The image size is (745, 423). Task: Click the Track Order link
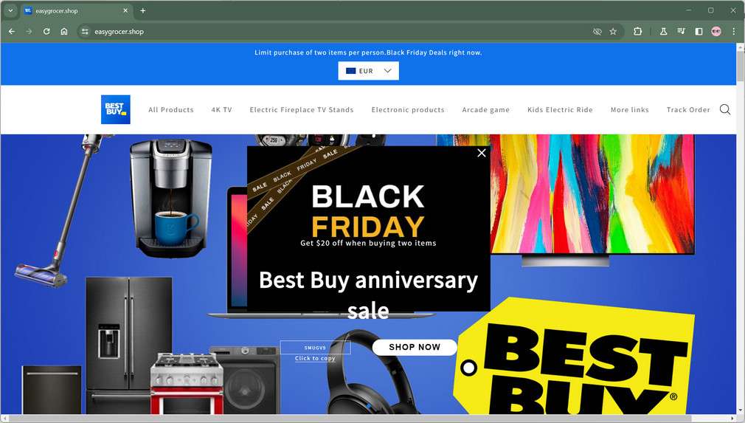[688, 110]
